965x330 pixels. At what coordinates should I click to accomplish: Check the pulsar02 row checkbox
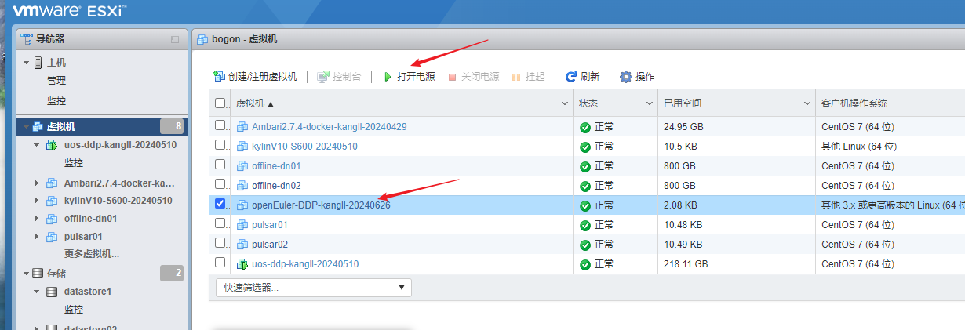pos(220,243)
